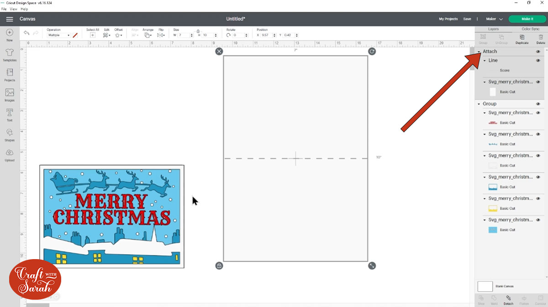Open the Shapes tool
This screenshot has width=548, height=307.
point(10,135)
